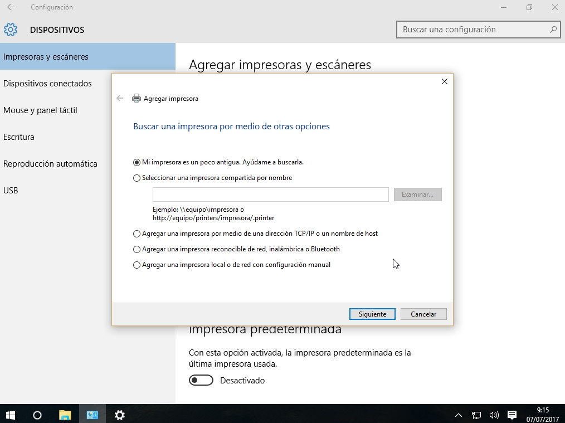The image size is (565, 423).
Task: Click the Siguiente button
Action: [372, 314]
